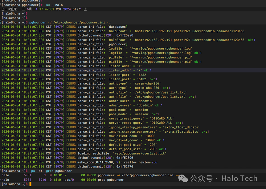Click process ID 5981 in ps output

[27, 175]
